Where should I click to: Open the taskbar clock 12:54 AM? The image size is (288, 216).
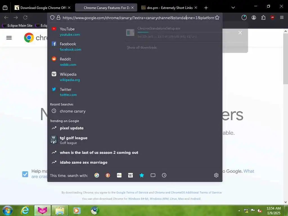point(273,211)
